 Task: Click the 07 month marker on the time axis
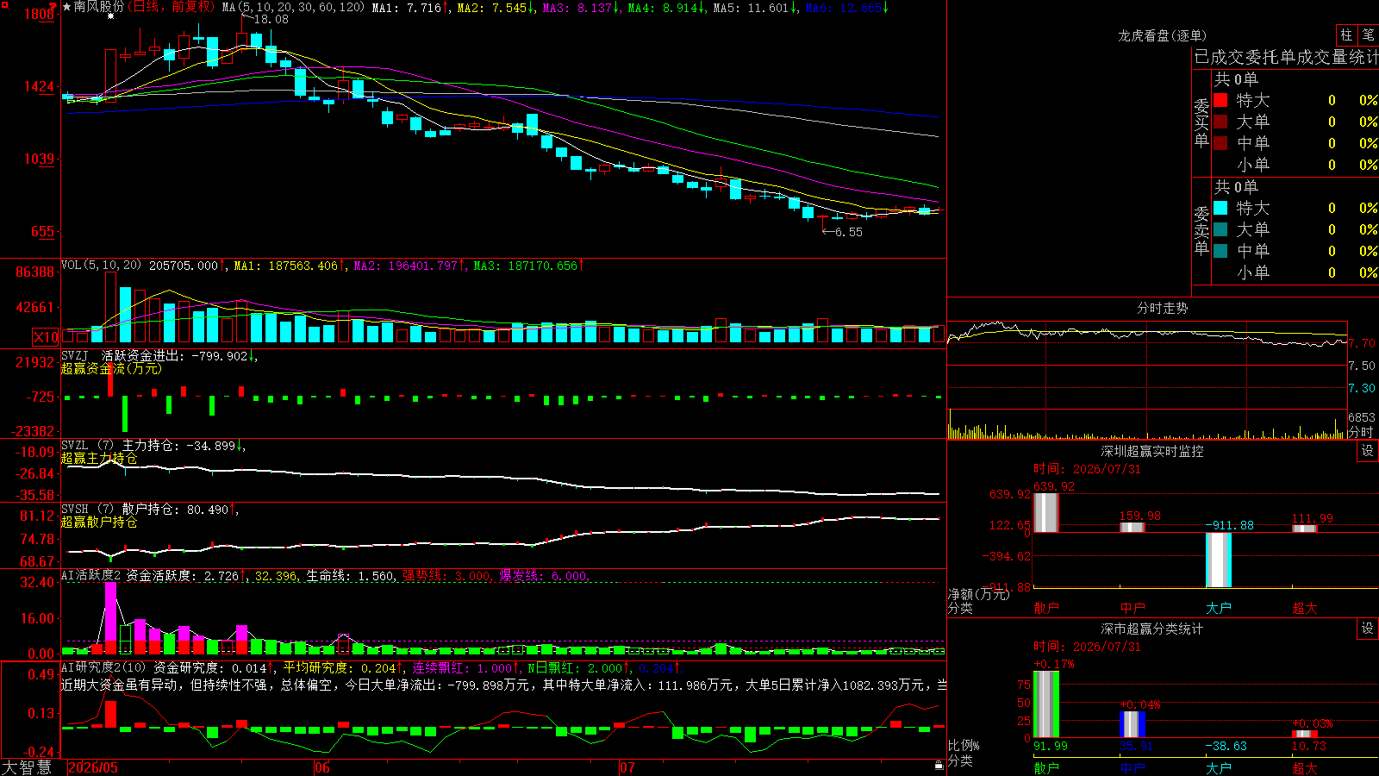[627, 767]
